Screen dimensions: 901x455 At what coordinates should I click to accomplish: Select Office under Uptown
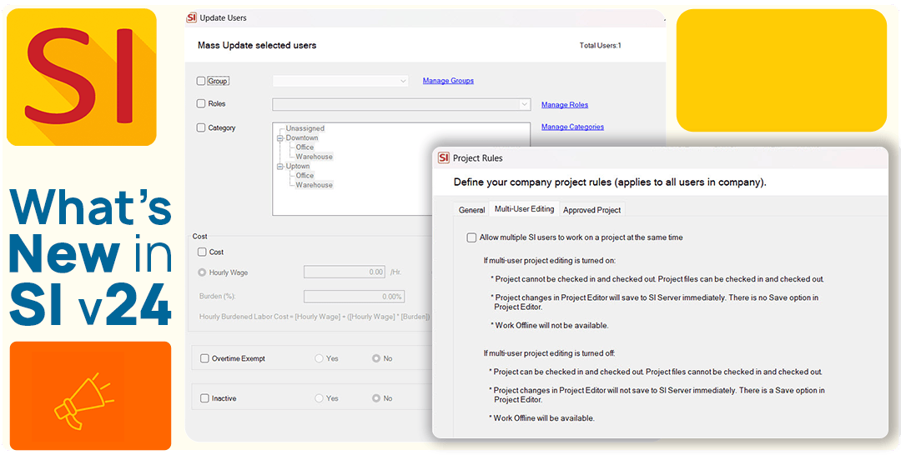[x=305, y=176]
